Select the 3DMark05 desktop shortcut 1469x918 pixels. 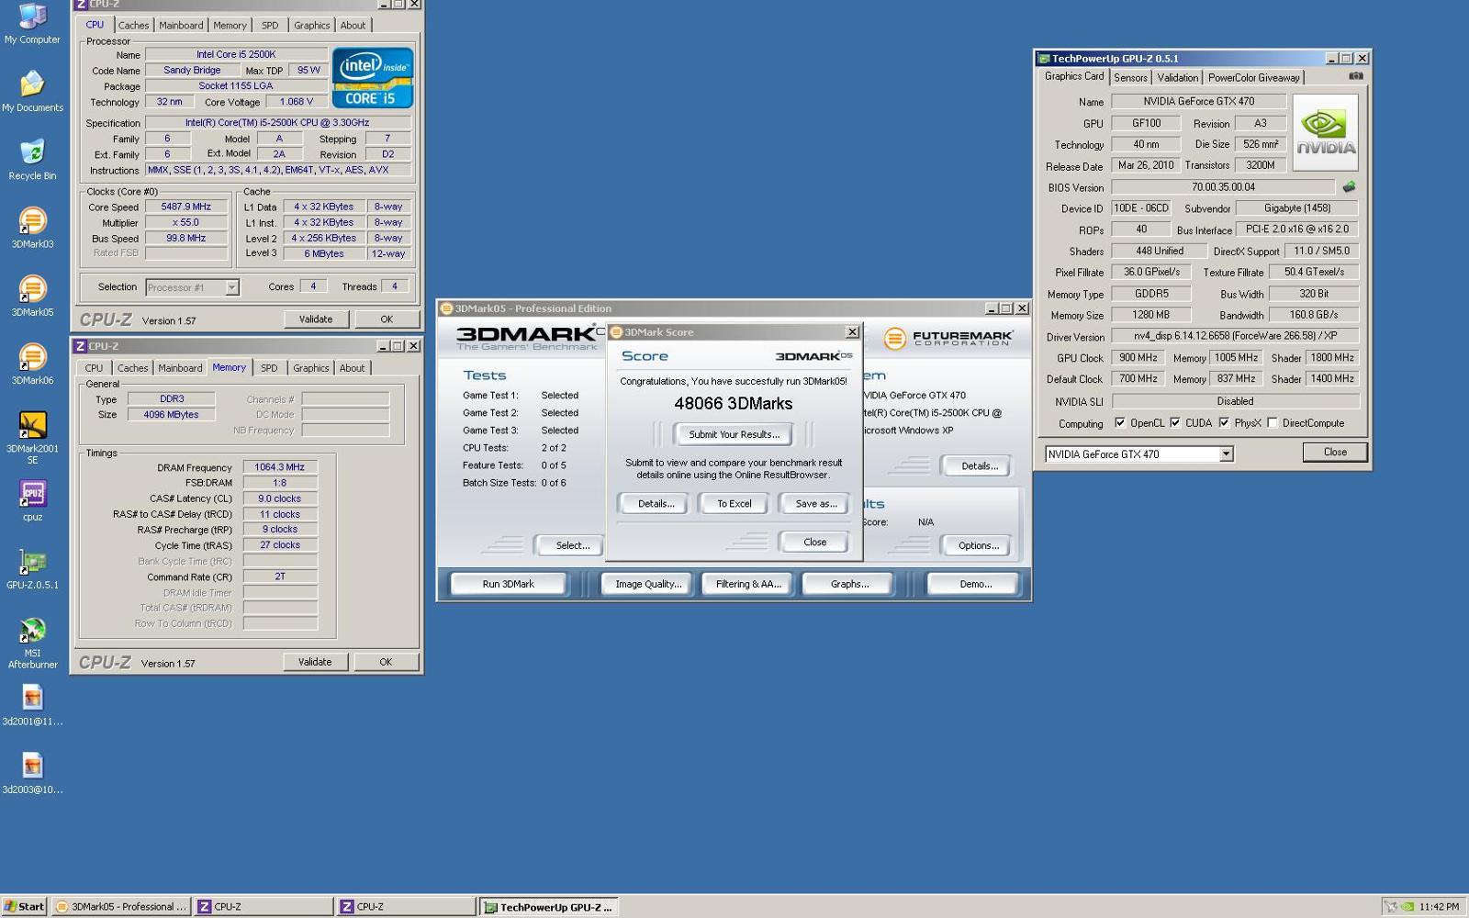pos(32,296)
